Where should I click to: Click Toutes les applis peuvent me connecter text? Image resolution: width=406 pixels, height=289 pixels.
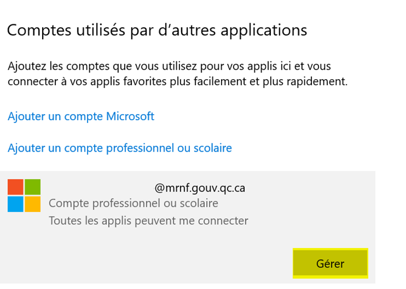148,220
